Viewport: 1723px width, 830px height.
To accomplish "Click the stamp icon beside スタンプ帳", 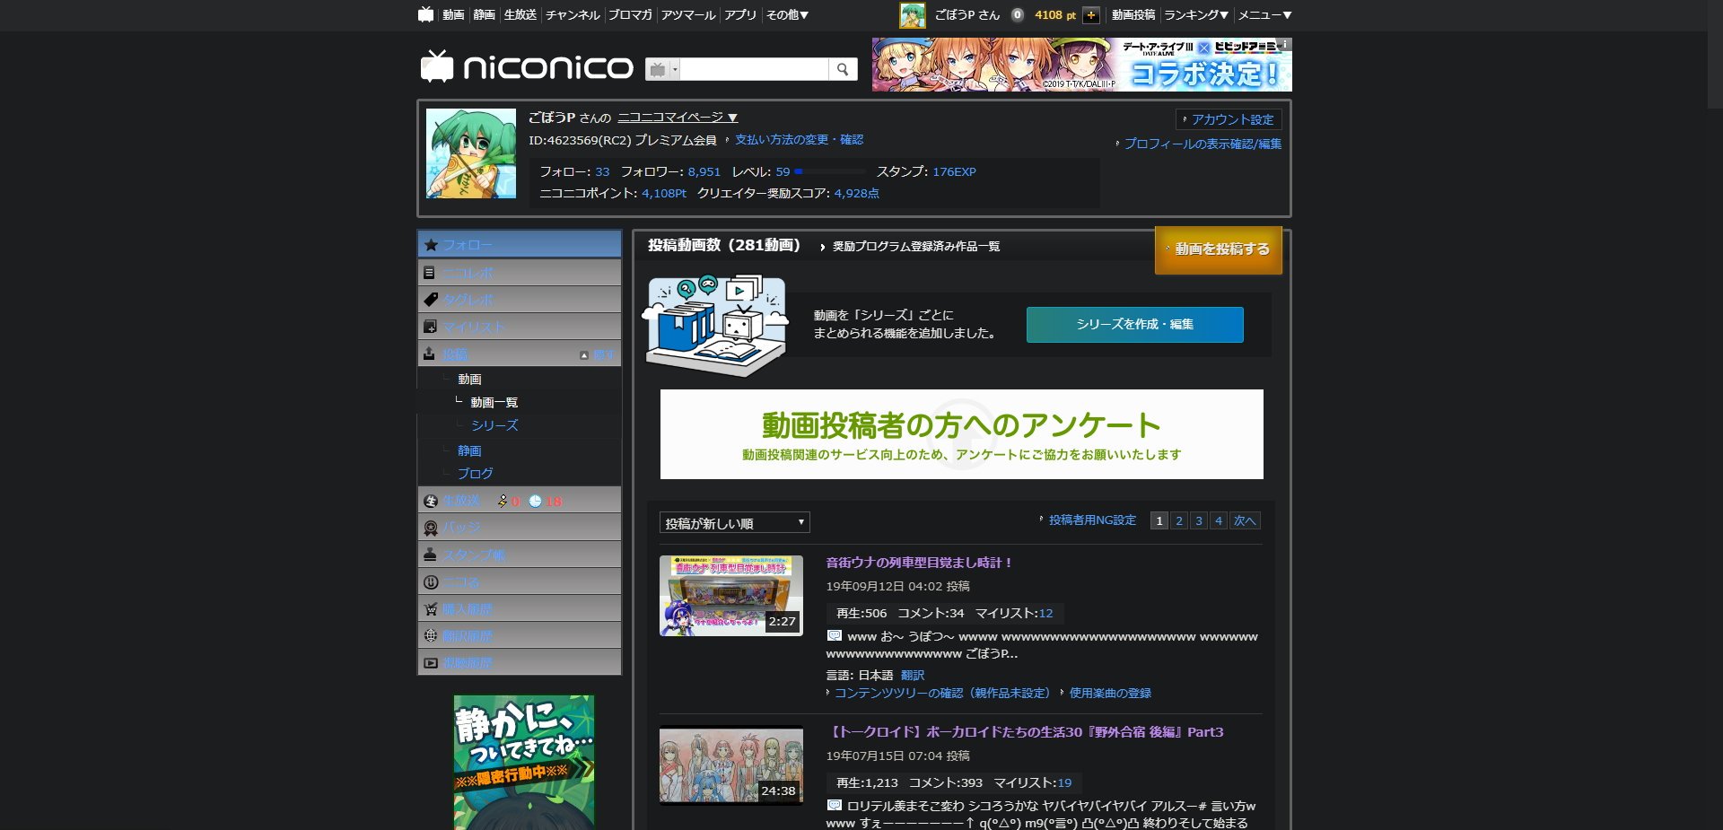I will click(430, 555).
